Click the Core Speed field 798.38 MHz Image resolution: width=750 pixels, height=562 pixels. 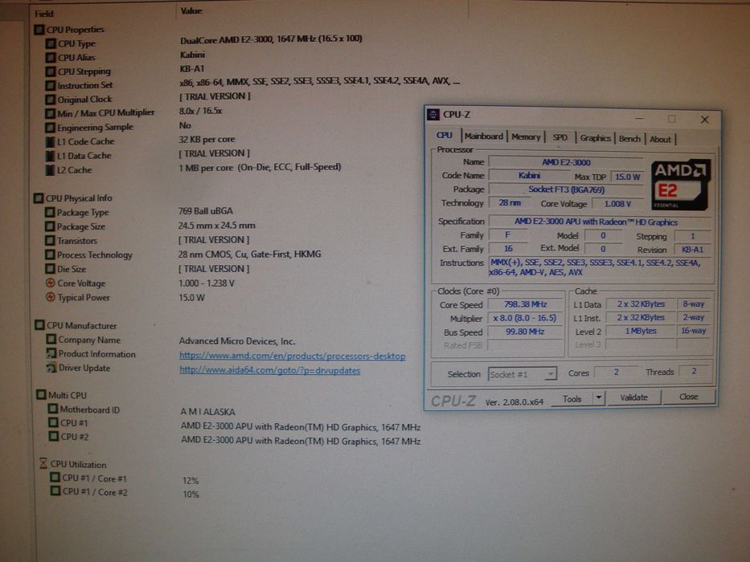click(525, 304)
